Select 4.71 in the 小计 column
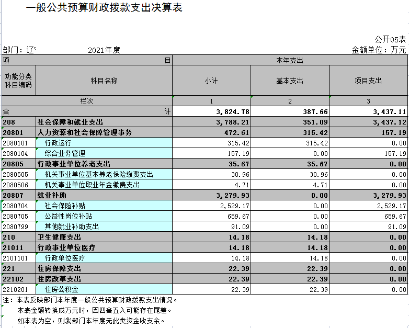 coord(211,185)
